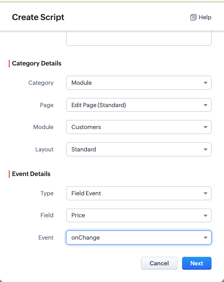
Task: Click inside the description text area
Action: pos(139,38)
